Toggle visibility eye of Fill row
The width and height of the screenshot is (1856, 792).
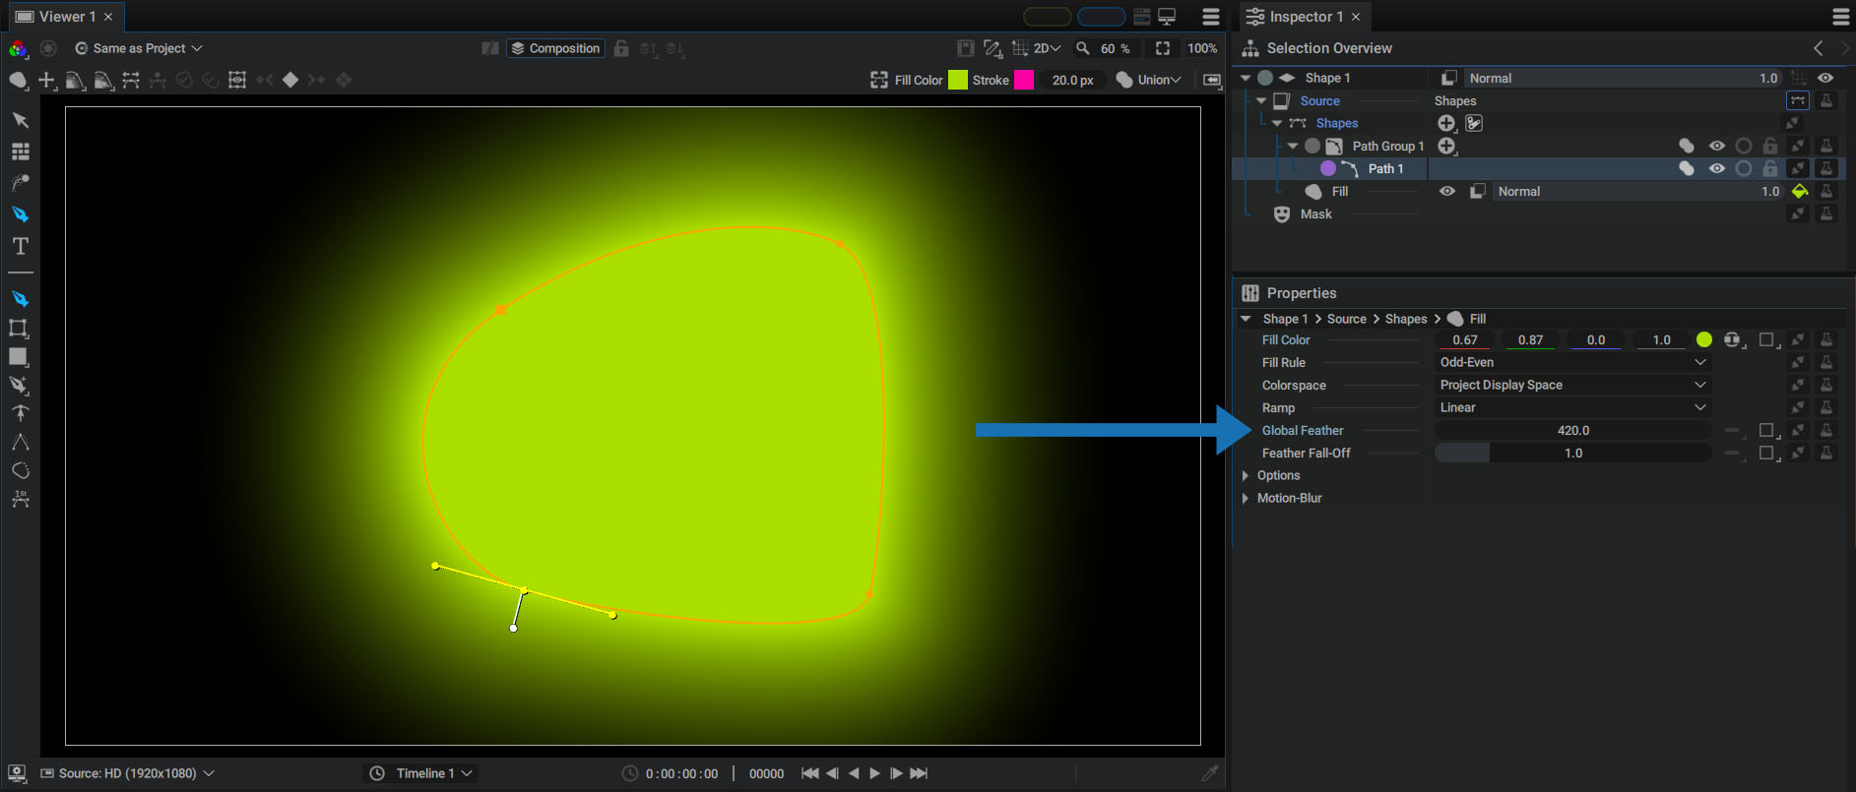(1447, 192)
